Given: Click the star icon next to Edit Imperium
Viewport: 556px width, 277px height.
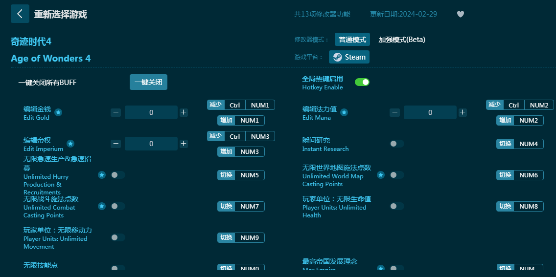Looking at the screenshot, I should 70,144.
